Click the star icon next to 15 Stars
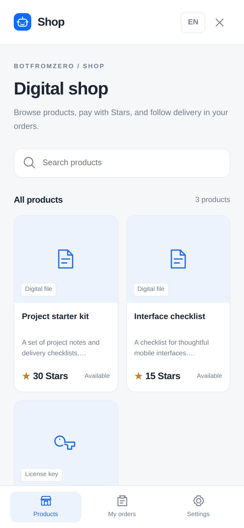 tap(139, 376)
